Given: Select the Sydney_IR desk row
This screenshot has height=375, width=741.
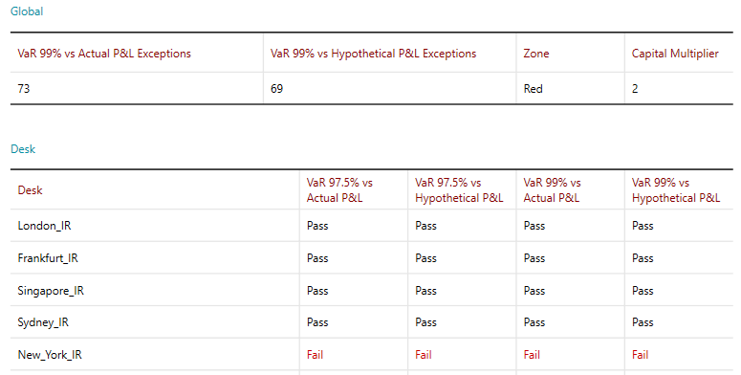Looking at the screenshot, I should click(371, 322).
